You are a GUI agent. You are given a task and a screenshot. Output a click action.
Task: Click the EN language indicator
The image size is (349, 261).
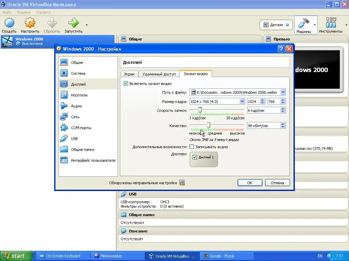[x=320, y=256]
